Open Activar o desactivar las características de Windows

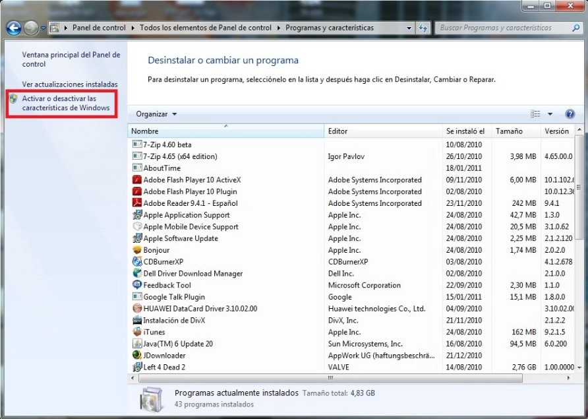pos(62,103)
